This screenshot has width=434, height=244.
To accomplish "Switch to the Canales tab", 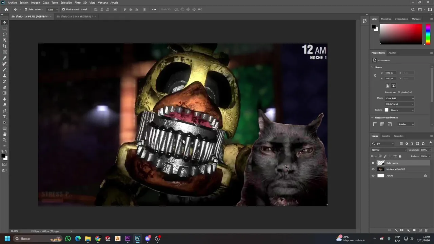I will [386, 136].
